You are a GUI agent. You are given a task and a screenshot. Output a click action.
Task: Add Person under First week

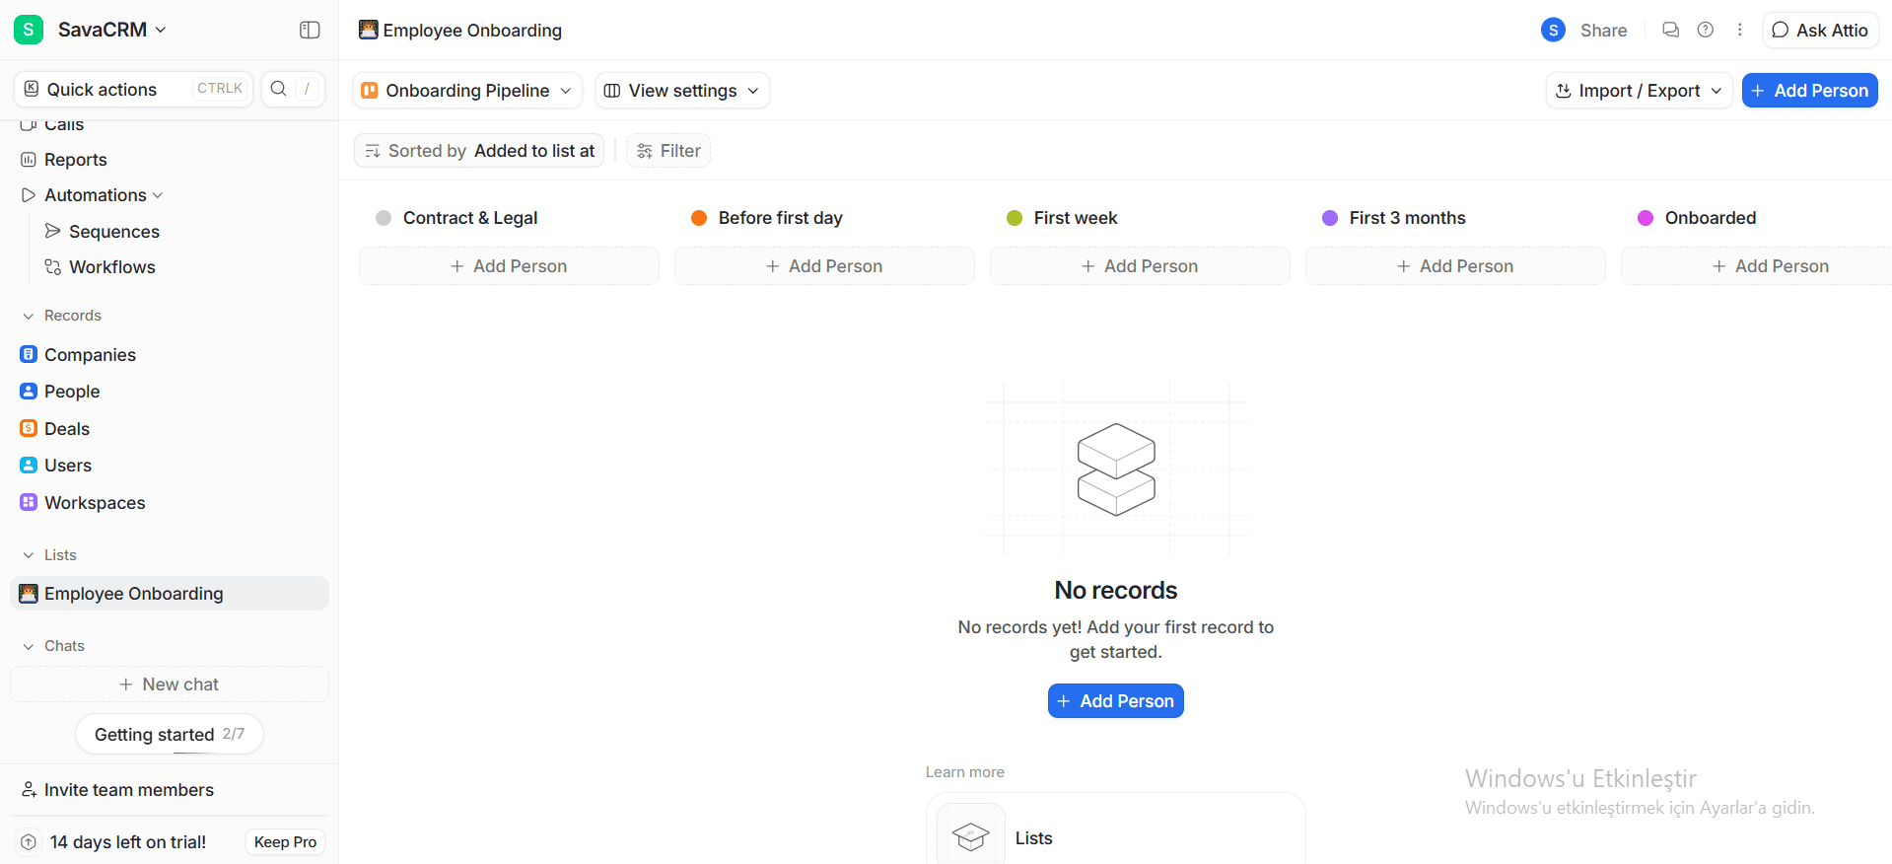tap(1140, 266)
